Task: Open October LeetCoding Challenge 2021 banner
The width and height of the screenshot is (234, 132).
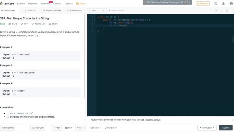Action: (x=166, y=2)
